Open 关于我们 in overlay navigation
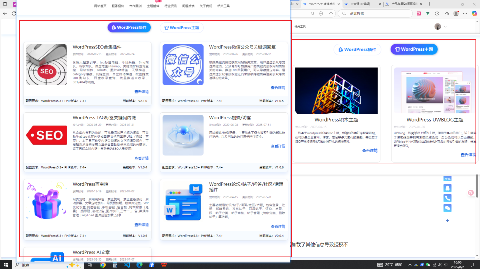Viewport: 480px width, 269px height. pyautogui.click(x=206, y=6)
